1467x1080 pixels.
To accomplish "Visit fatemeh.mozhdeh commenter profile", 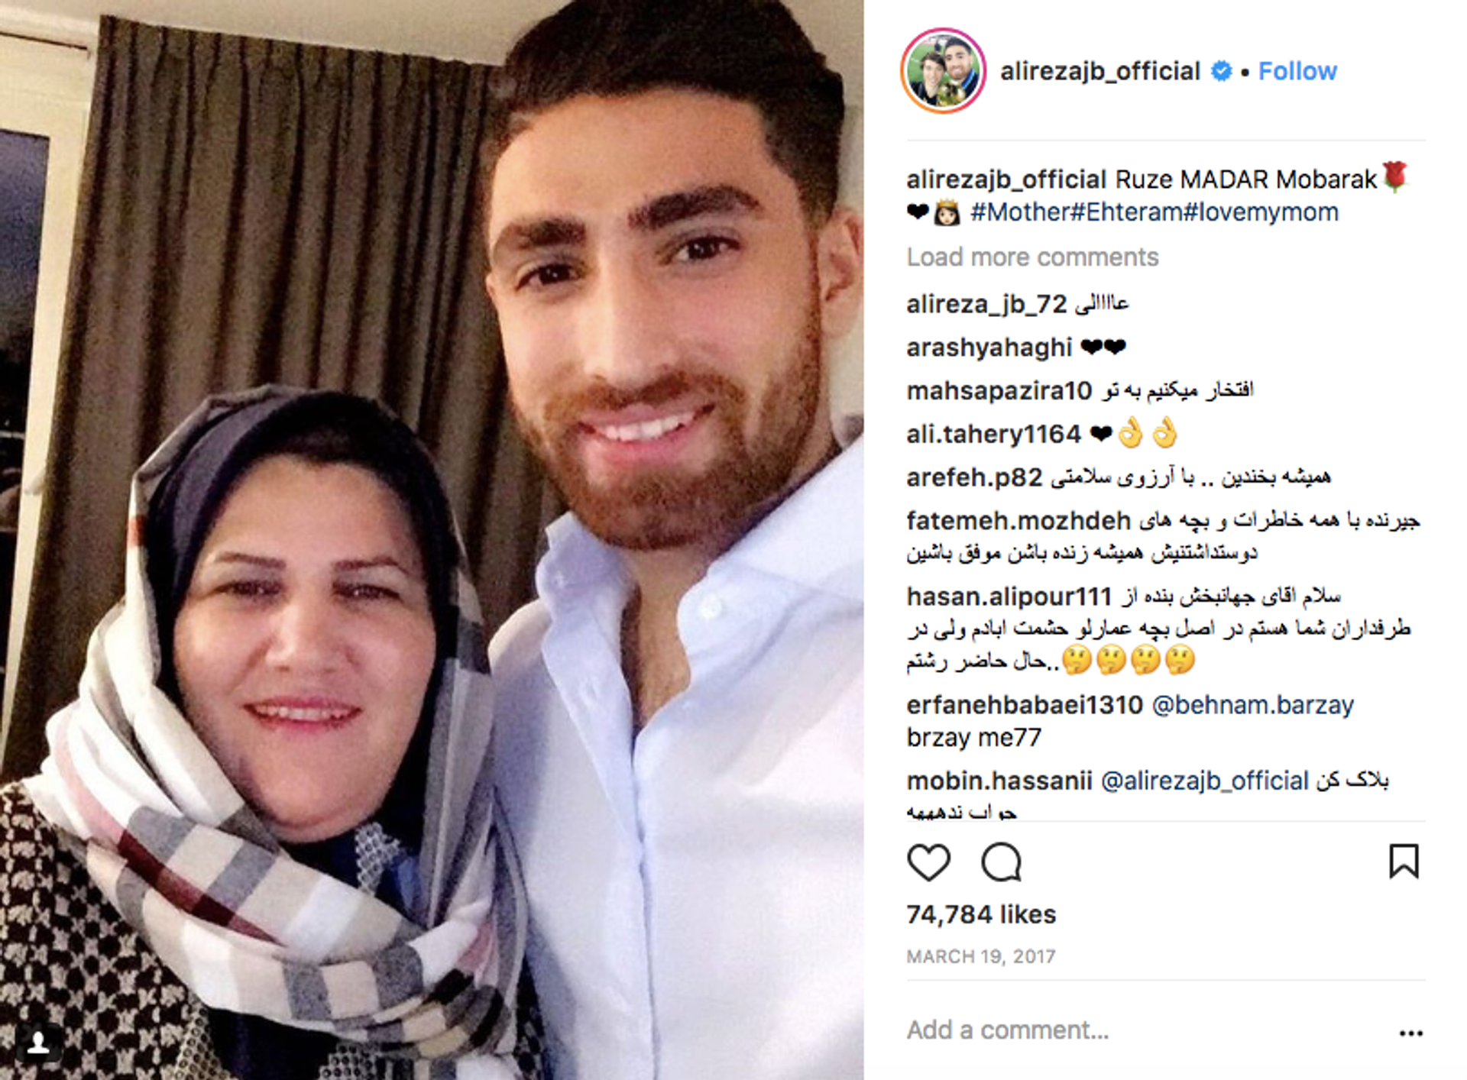I will [x=1018, y=521].
